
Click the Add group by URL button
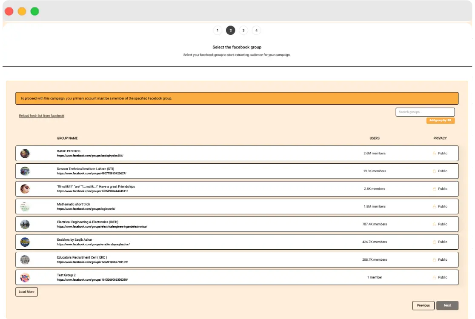pos(440,120)
